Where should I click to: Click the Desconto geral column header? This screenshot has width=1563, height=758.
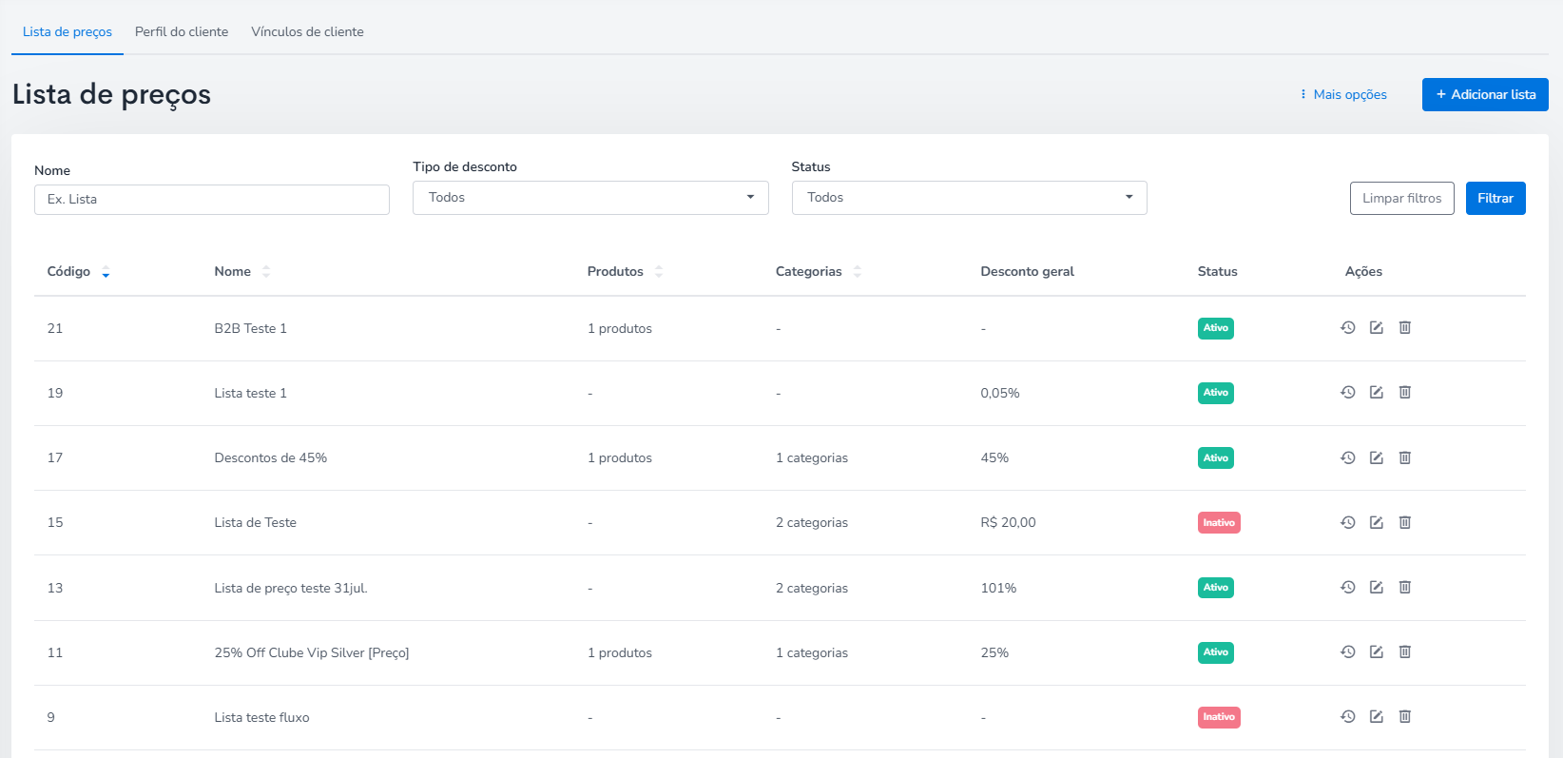(x=1028, y=271)
